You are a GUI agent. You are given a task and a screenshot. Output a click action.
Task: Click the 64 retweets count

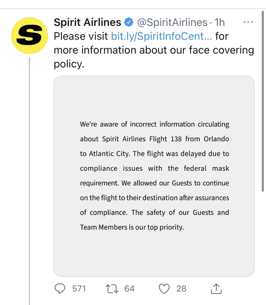point(129,289)
